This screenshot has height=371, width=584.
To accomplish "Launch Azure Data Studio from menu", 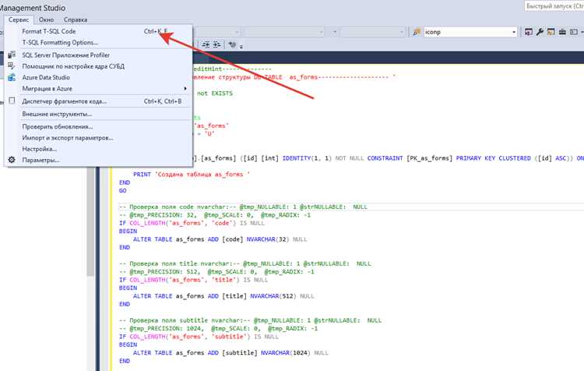I will (x=46, y=77).
